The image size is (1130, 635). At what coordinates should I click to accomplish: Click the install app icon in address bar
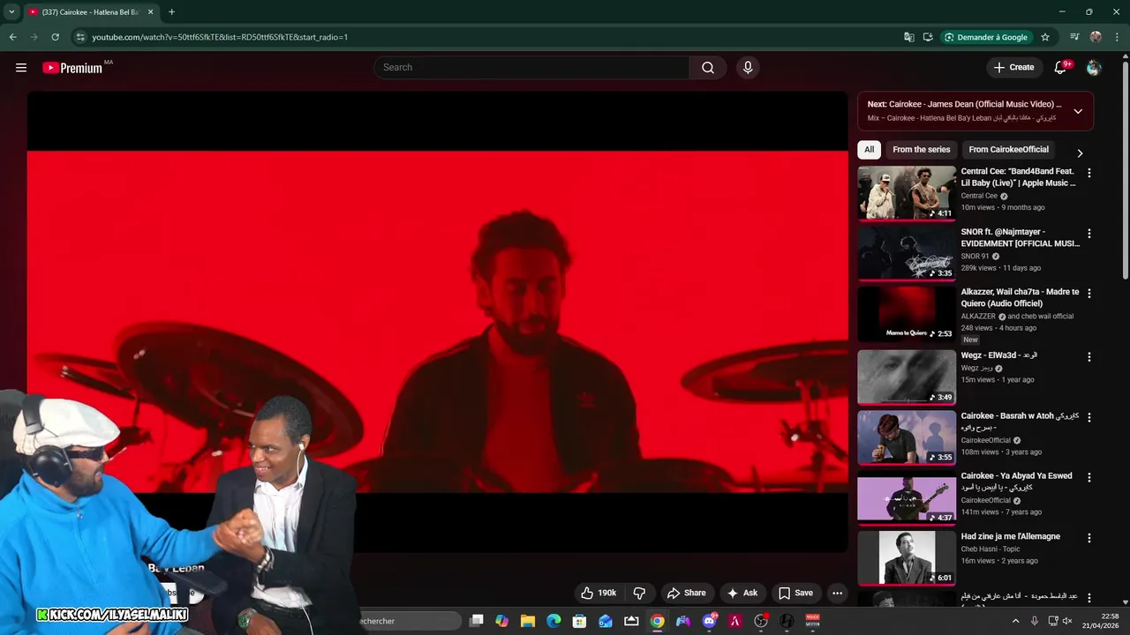(928, 37)
